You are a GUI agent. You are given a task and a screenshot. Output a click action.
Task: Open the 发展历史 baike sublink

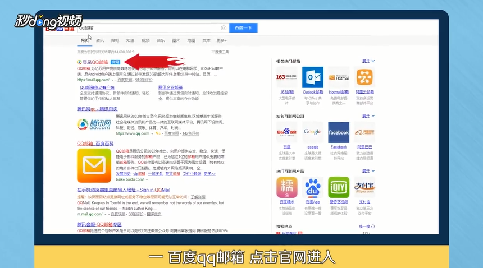click(x=123, y=174)
